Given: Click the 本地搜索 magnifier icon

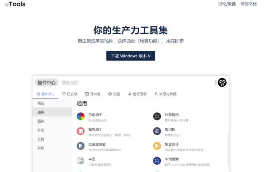Looking at the screenshot, I should coord(157,161).
